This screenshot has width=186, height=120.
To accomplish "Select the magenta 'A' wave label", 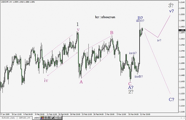I will tap(81, 82).
